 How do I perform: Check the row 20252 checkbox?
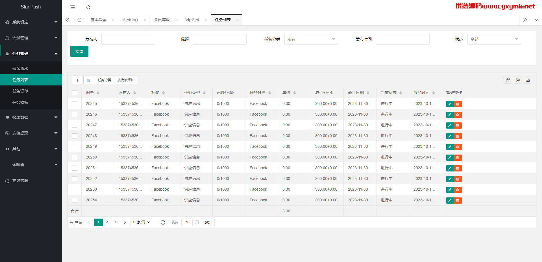[x=75, y=179]
